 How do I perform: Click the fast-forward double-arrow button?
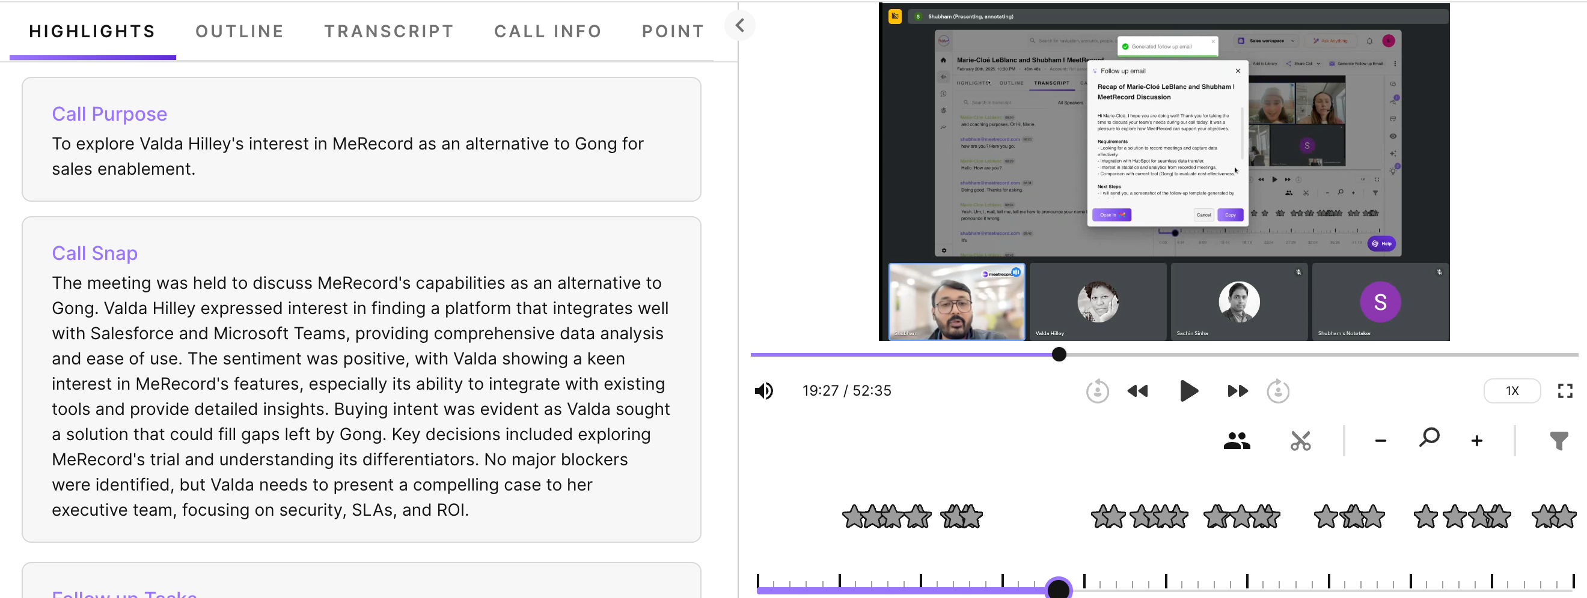[x=1238, y=391]
